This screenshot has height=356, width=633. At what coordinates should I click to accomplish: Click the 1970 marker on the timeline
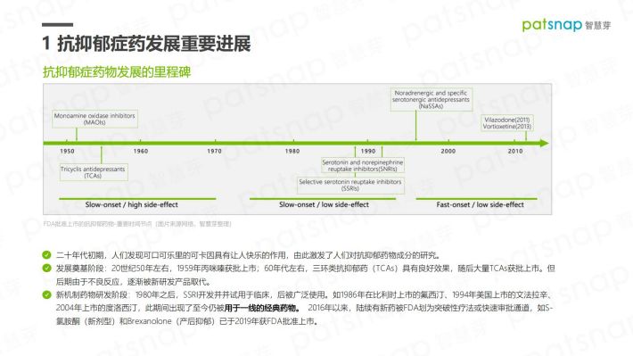pyautogui.click(x=214, y=151)
